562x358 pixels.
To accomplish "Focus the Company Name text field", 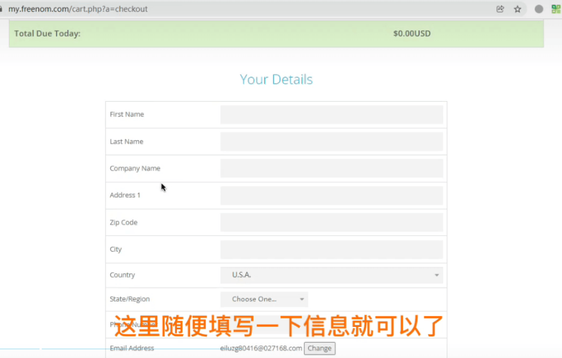I will pos(331,168).
